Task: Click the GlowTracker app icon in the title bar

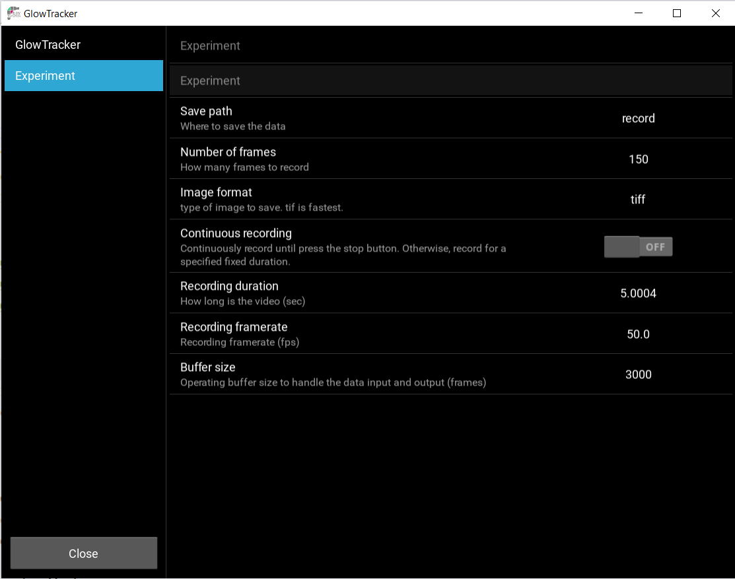Action: point(14,13)
